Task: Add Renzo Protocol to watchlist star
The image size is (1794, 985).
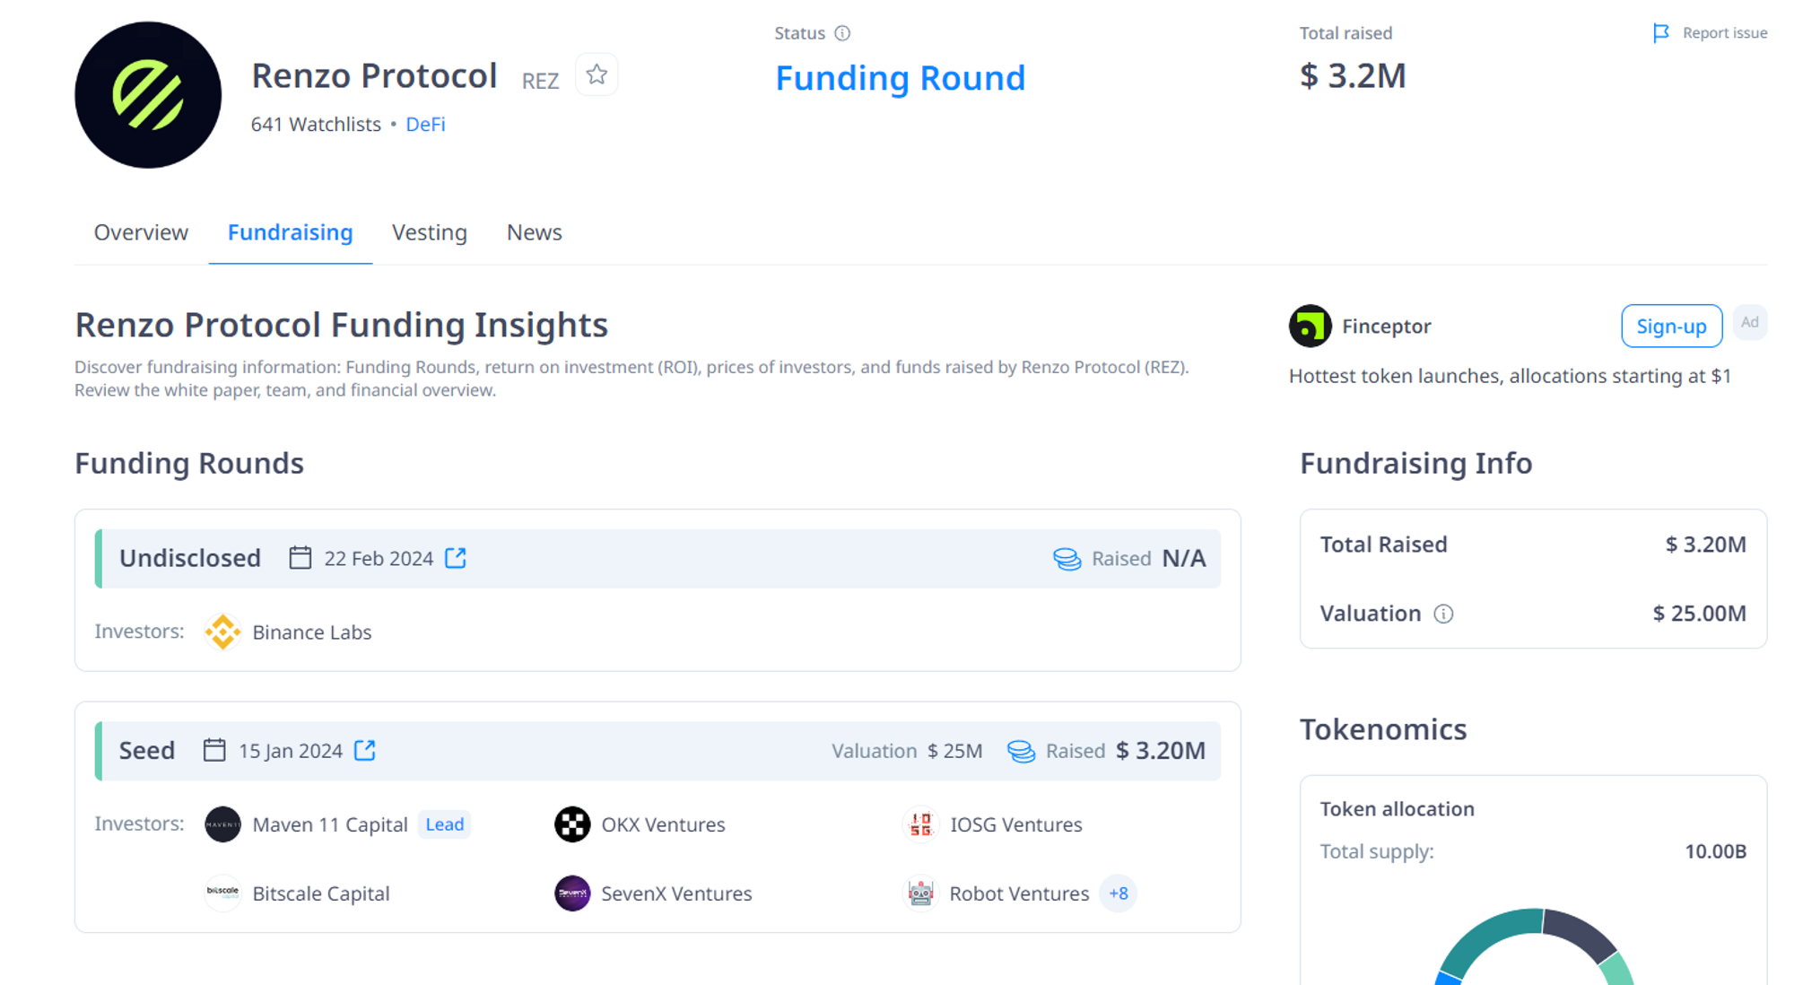Action: [x=597, y=75]
